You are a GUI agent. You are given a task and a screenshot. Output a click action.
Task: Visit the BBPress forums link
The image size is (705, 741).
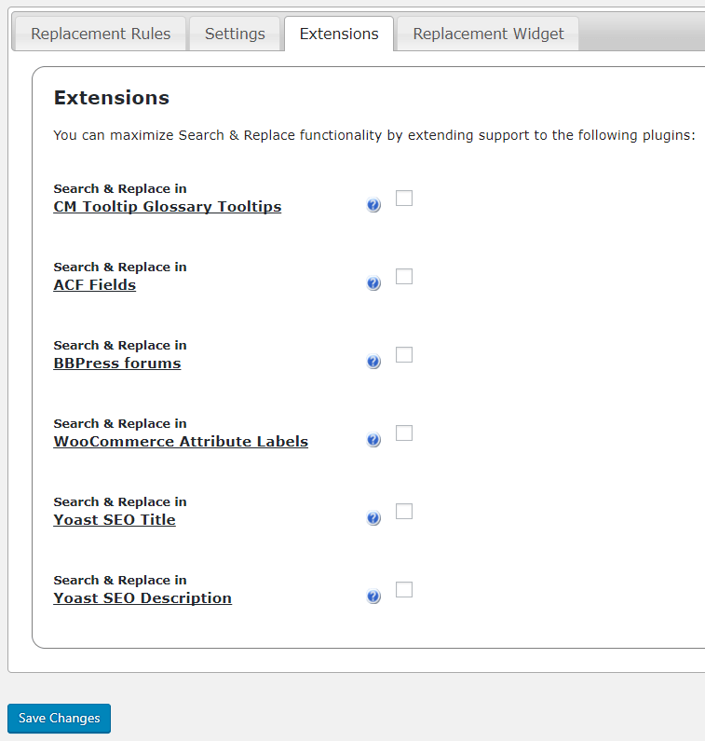pyautogui.click(x=117, y=364)
